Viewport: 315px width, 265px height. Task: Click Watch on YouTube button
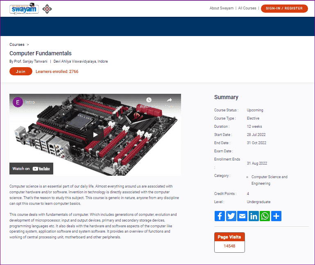point(32,168)
